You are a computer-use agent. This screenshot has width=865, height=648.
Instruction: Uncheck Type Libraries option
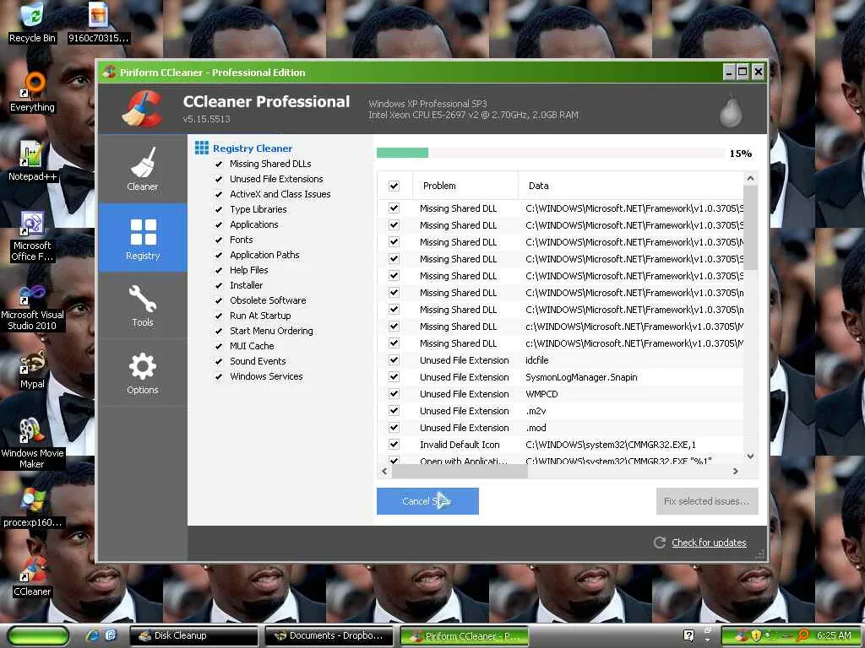pos(219,209)
